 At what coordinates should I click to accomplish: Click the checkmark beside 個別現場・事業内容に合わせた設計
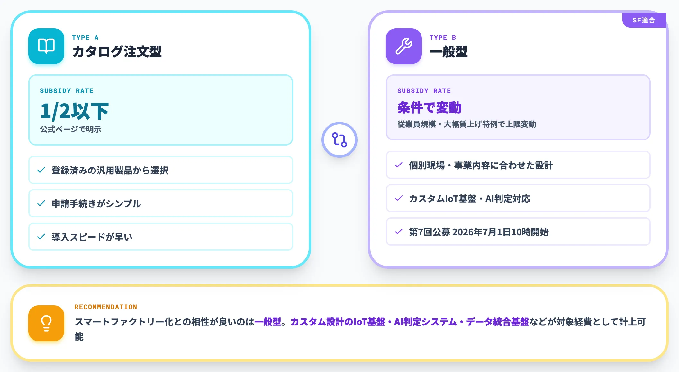click(399, 165)
